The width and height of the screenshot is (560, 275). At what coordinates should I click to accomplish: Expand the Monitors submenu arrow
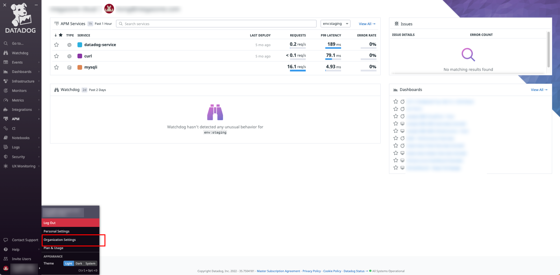click(x=39, y=91)
